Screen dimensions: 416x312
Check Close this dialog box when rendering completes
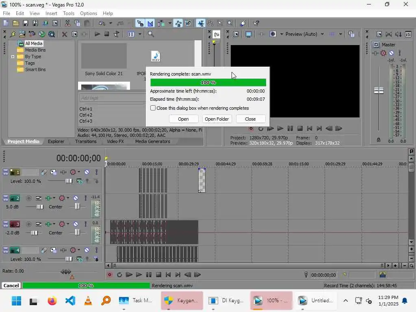click(153, 108)
